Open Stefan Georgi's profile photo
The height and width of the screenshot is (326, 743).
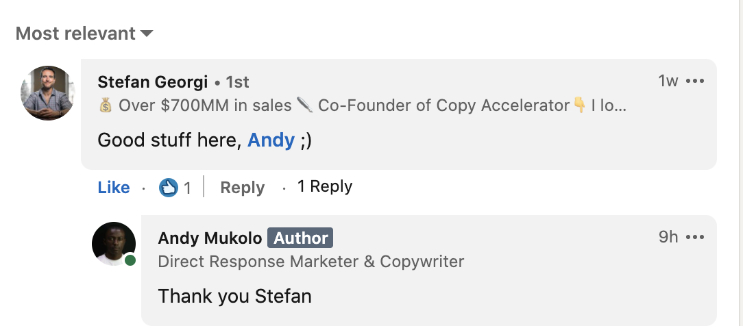click(47, 92)
